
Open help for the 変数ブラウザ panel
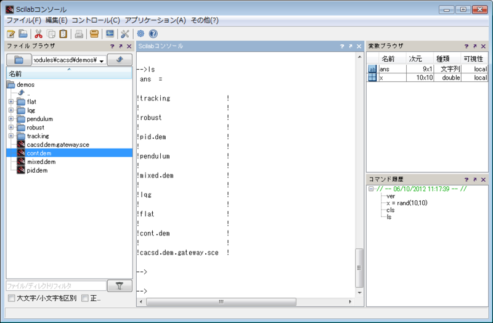coord(467,46)
